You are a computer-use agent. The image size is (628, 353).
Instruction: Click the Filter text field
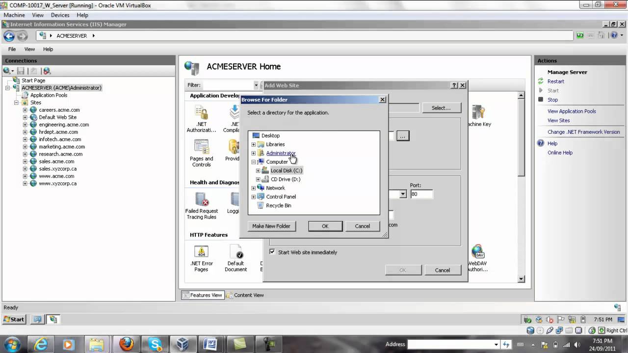point(228,85)
